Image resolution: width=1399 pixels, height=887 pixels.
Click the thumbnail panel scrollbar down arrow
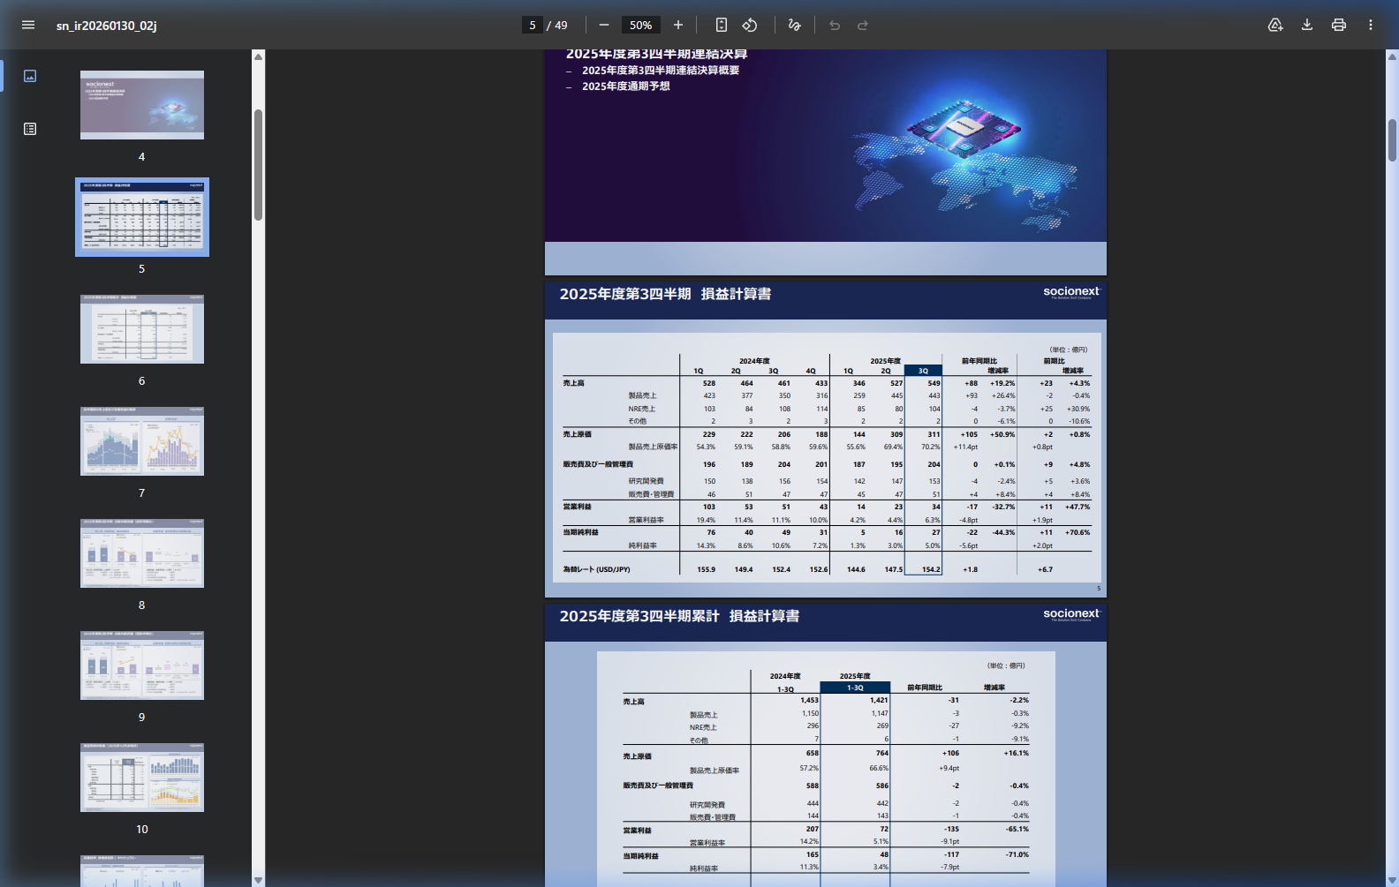click(258, 880)
